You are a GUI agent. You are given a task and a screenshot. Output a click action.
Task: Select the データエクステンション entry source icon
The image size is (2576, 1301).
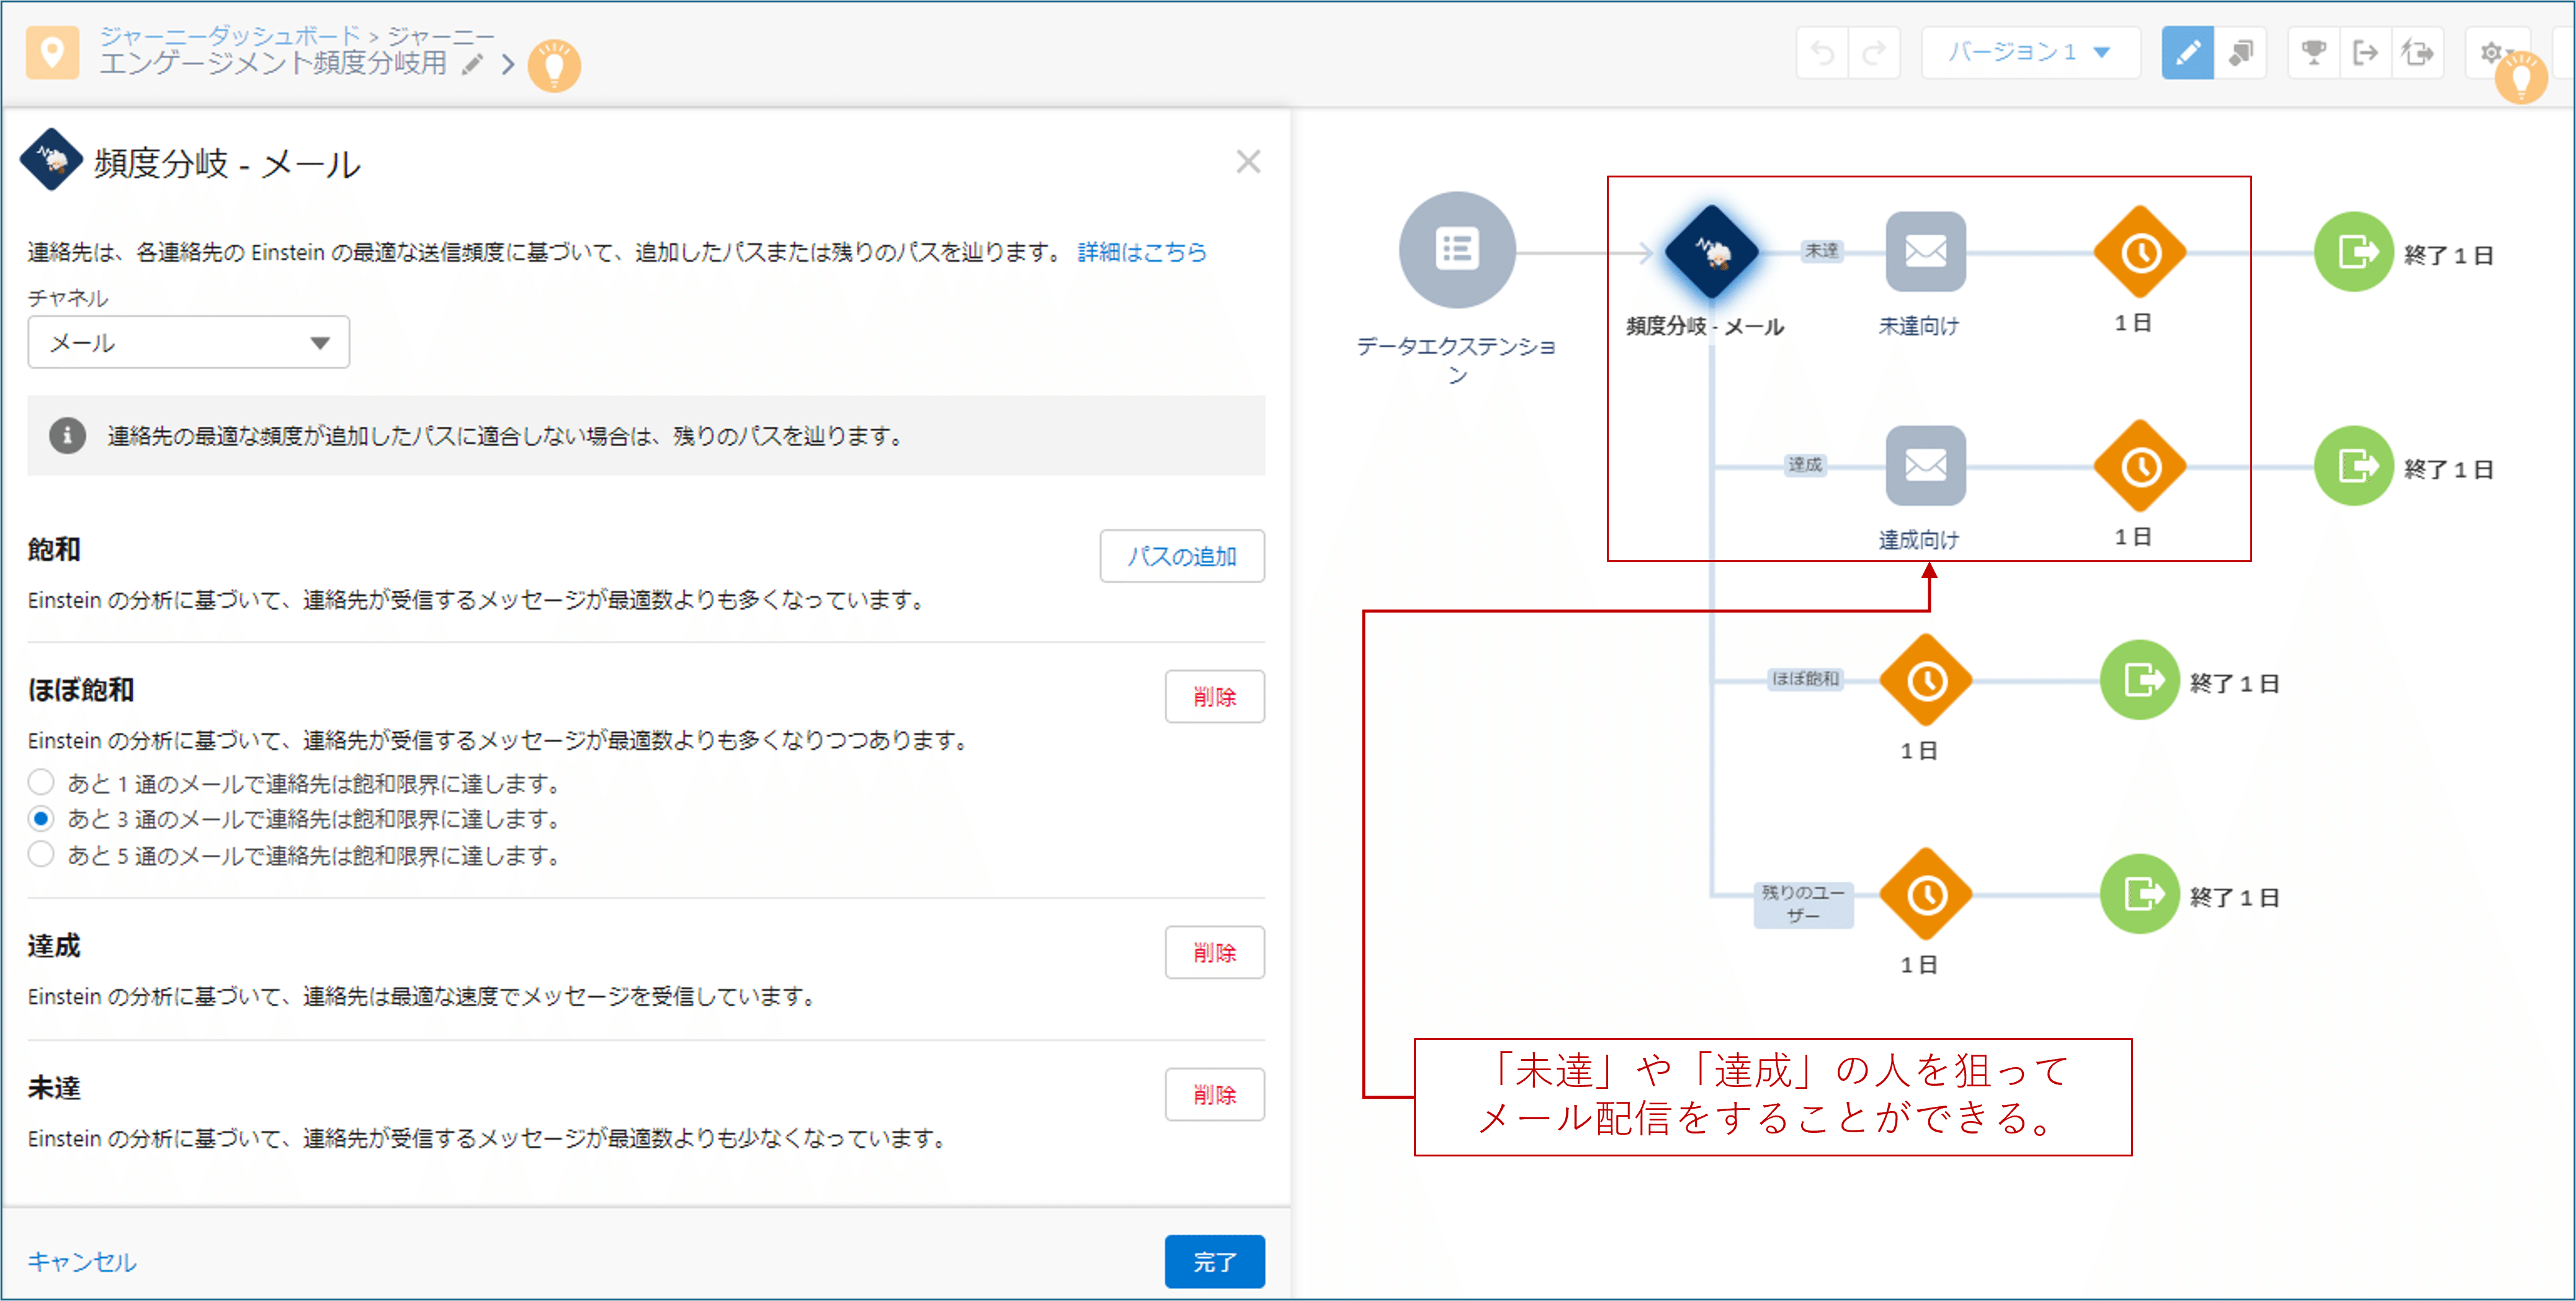pyautogui.click(x=1456, y=250)
